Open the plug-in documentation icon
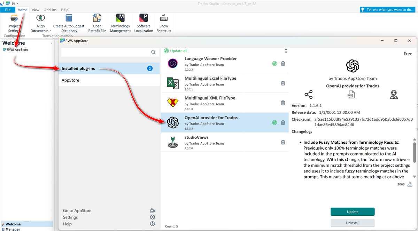The height and width of the screenshot is (231, 418). [351, 95]
